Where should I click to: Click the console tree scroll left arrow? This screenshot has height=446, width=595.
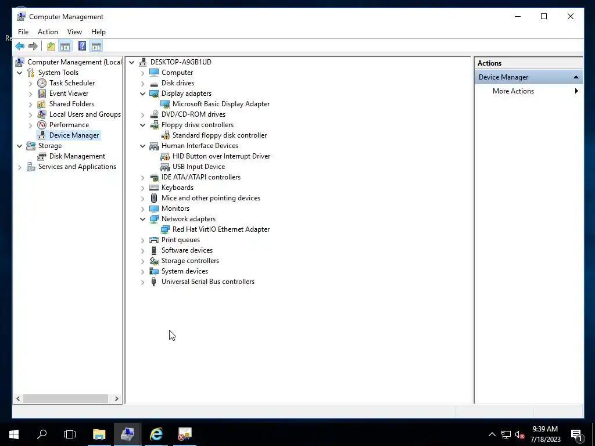pos(18,398)
